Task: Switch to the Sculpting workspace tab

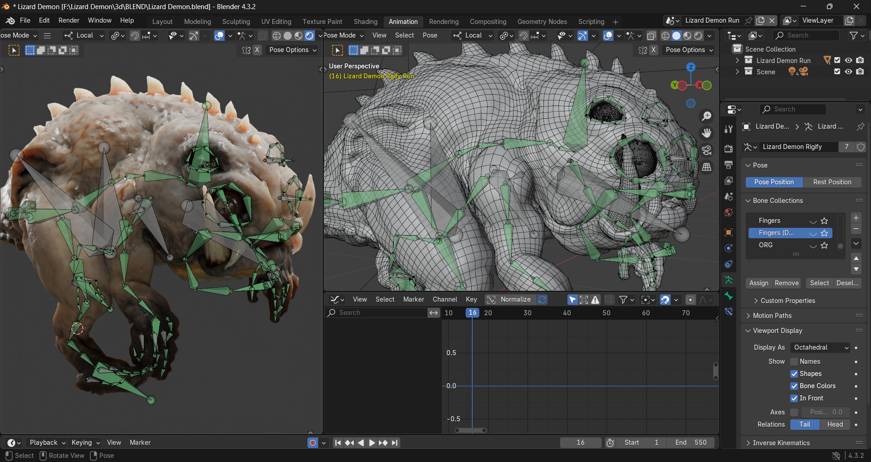Action: click(236, 22)
